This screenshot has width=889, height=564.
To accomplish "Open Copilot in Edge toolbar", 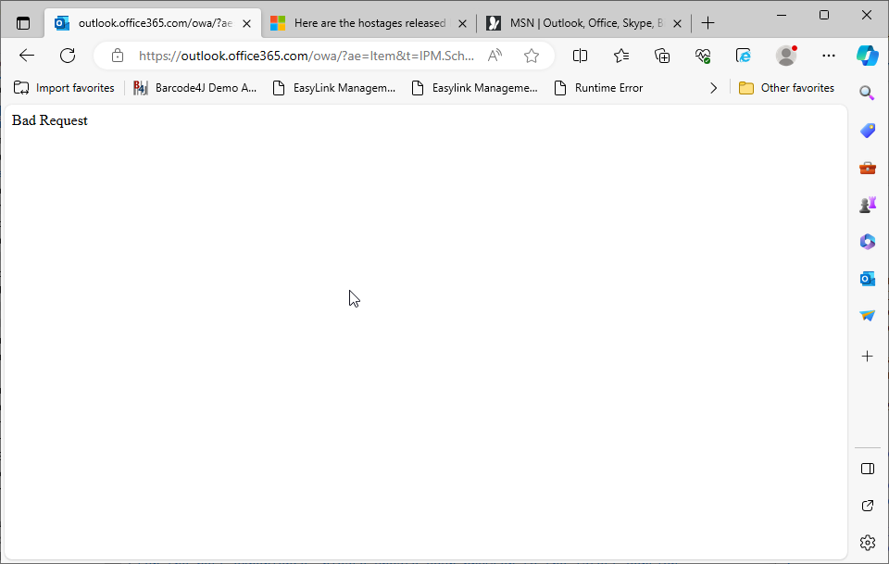I will click(867, 56).
